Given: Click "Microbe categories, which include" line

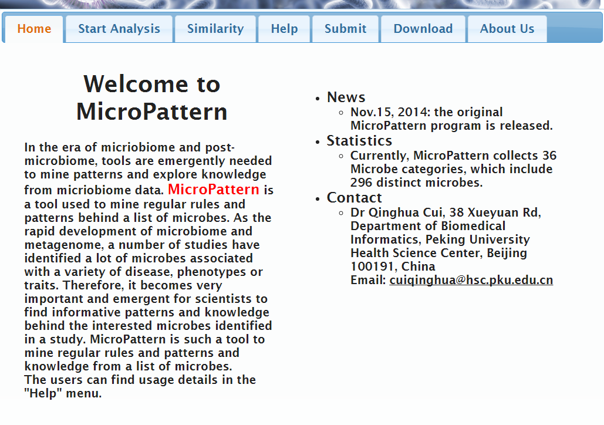Looking at the screenshot, I should 451,169.
